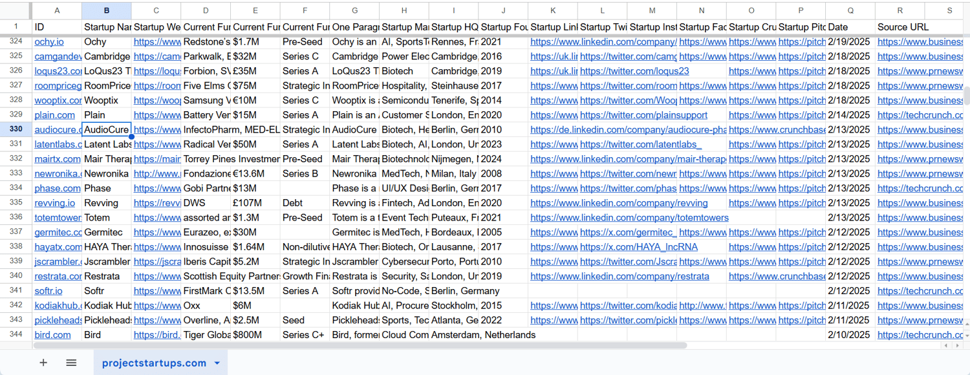The width and height of the screenshot is (970, 375).
Task: Open the All Sheets list icon
Action: click(x=71, y=363)
